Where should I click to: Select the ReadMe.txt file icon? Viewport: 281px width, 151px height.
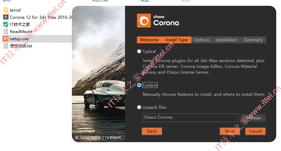tap(6, 31)
